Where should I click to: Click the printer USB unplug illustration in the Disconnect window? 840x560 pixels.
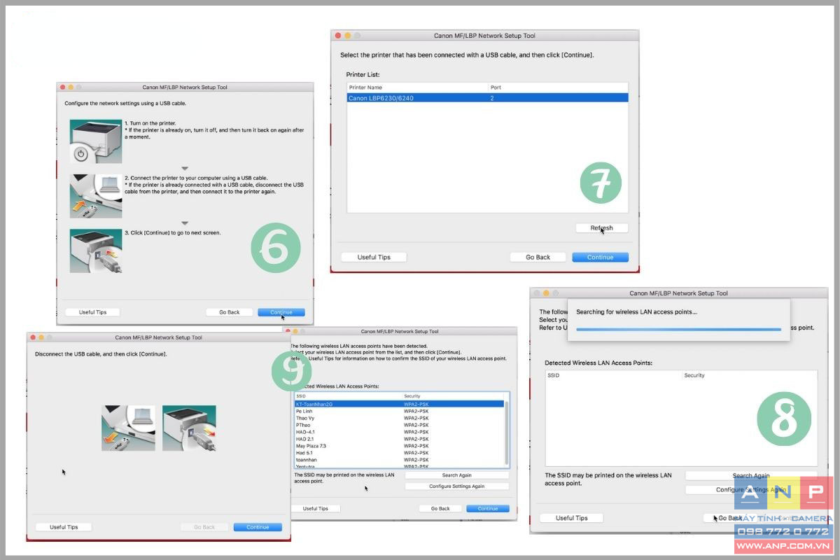coord(189,428)
